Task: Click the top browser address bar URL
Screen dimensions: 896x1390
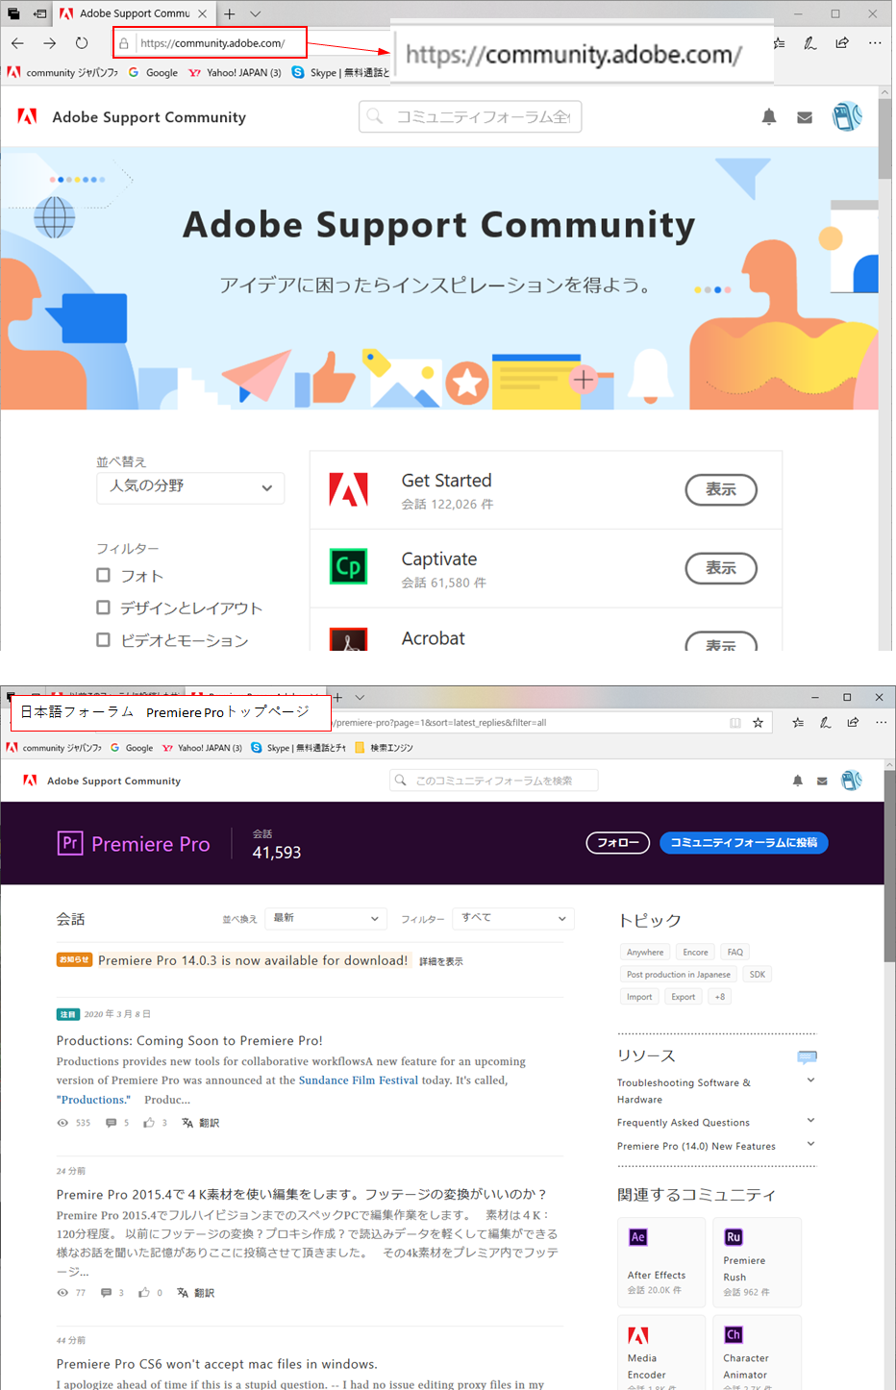Action: [x=212, y=43]
